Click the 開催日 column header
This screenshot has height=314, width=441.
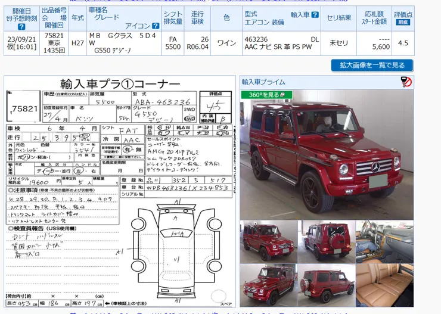tap(21, 18)
